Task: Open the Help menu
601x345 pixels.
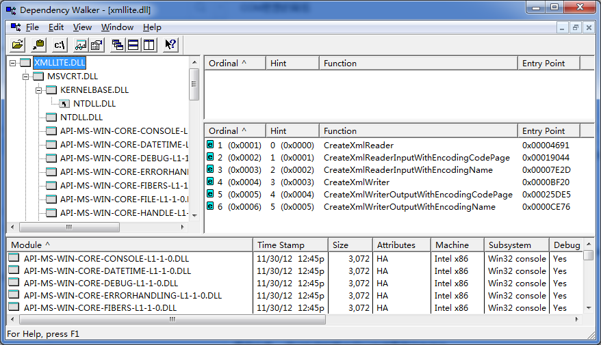Action: tap(152, 27)
